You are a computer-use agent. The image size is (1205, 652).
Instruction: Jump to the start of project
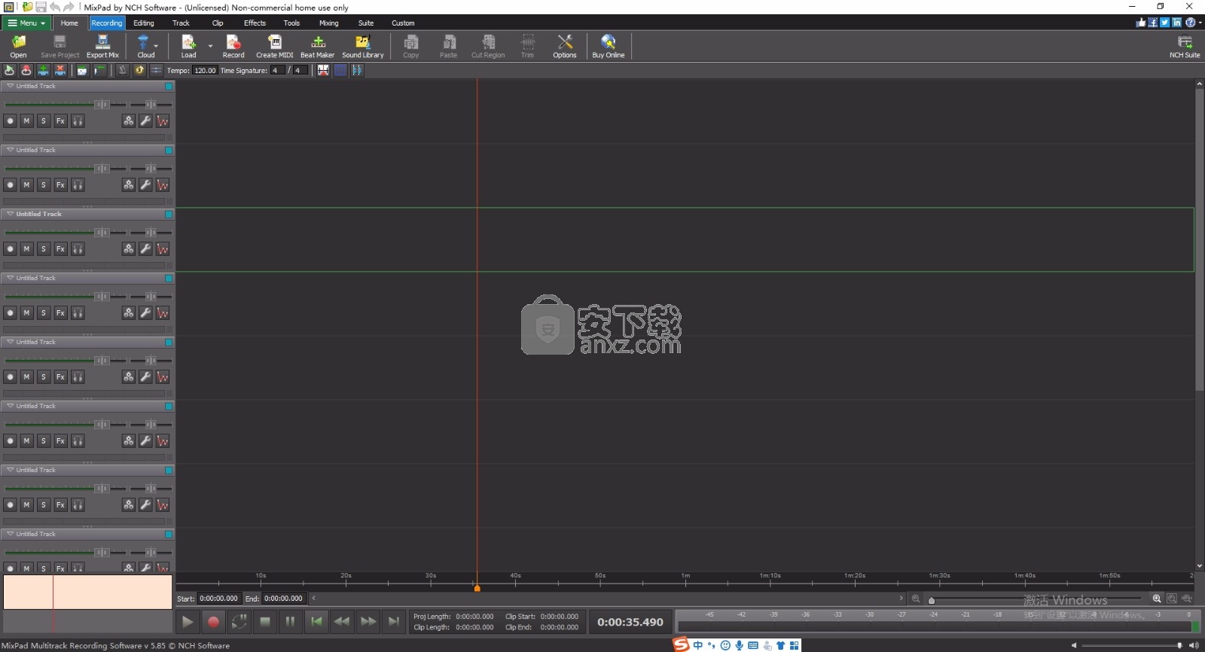click(x=316, y=621)
